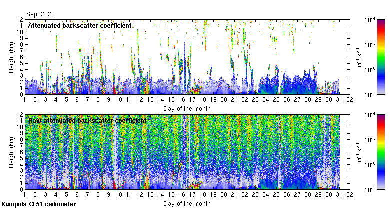Click "Day of the month" under the bottom plot
The height and width of the screenshot is (210, 390).
click(187, 204)
